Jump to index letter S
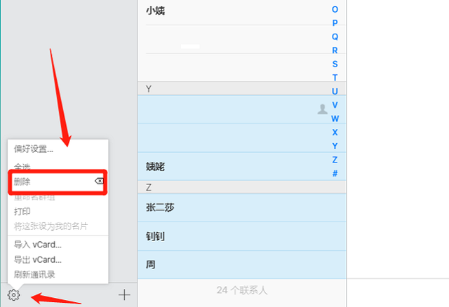The image size is (449, 307). click(335, 64)
